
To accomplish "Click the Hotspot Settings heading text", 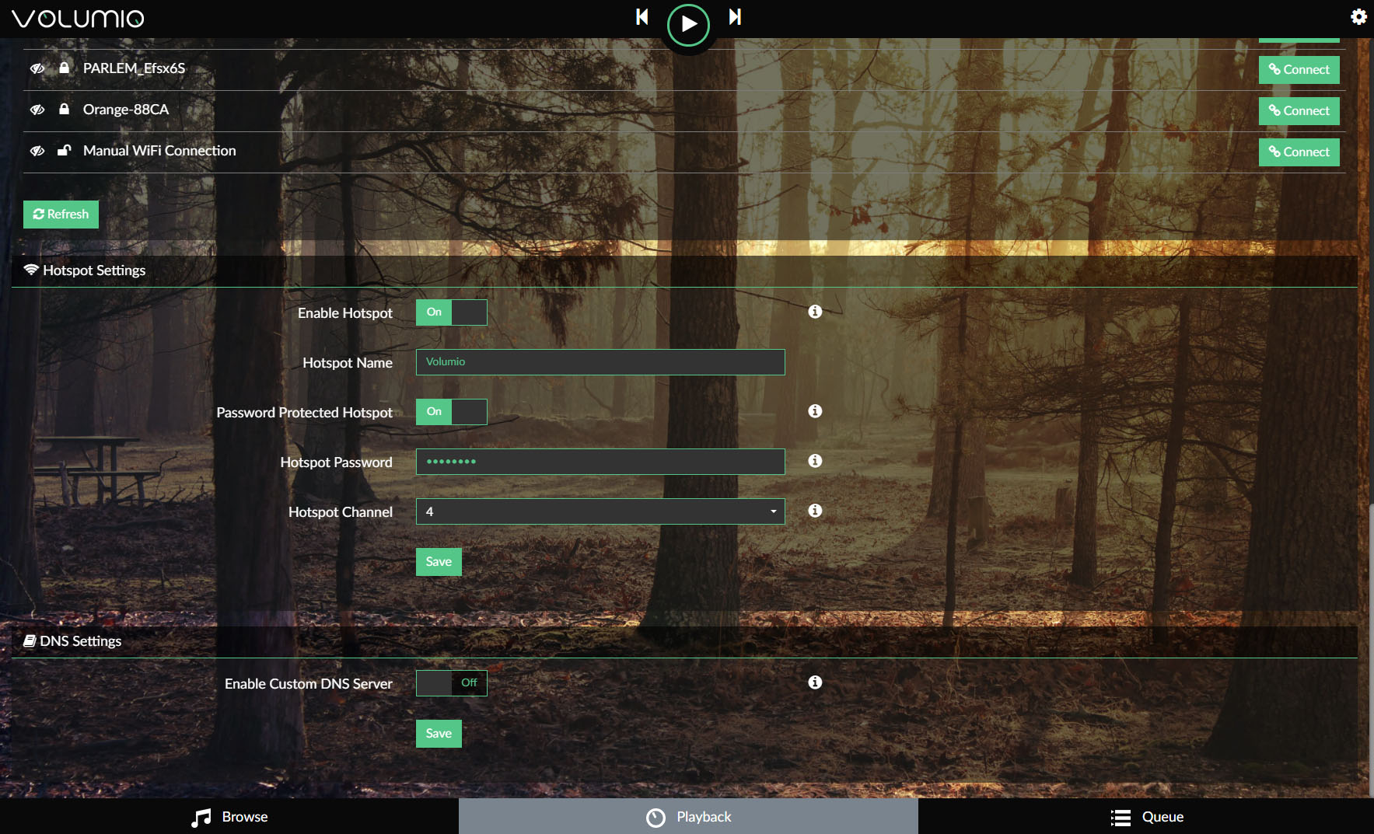I will pos(94,270).
